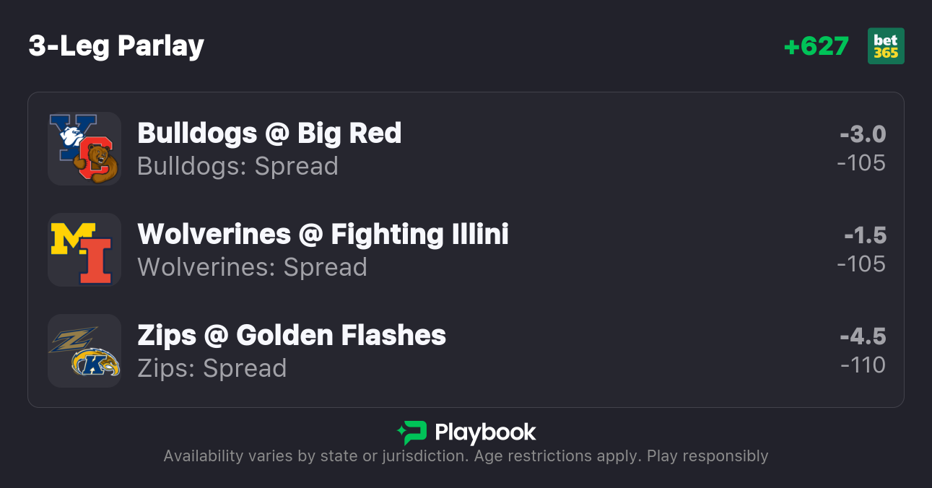Click the -110 odds for Zips
932x488 pixels.
(863, 365)
